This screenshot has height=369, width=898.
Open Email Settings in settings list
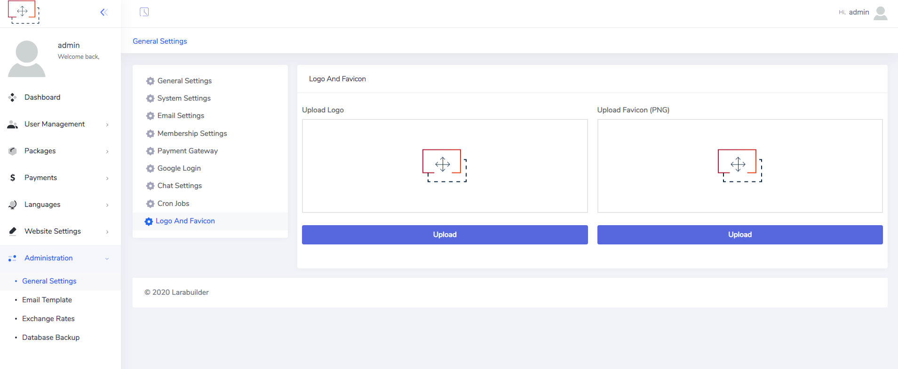pos(181,116)
